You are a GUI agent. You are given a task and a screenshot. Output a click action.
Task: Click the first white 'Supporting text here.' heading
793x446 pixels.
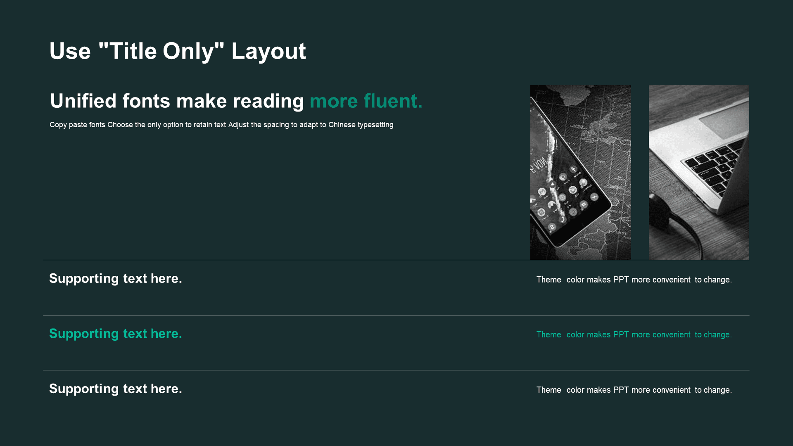coord(116,279)
